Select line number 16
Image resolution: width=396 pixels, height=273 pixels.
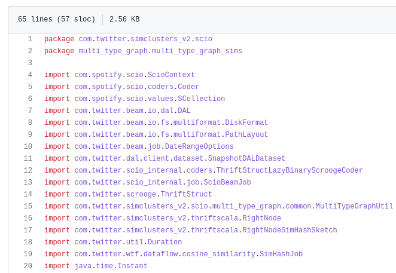coord(28,218)
